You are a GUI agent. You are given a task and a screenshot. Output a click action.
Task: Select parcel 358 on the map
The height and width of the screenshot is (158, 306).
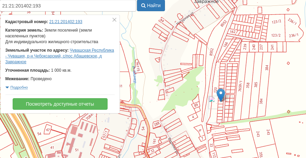[x=248, y=85]
